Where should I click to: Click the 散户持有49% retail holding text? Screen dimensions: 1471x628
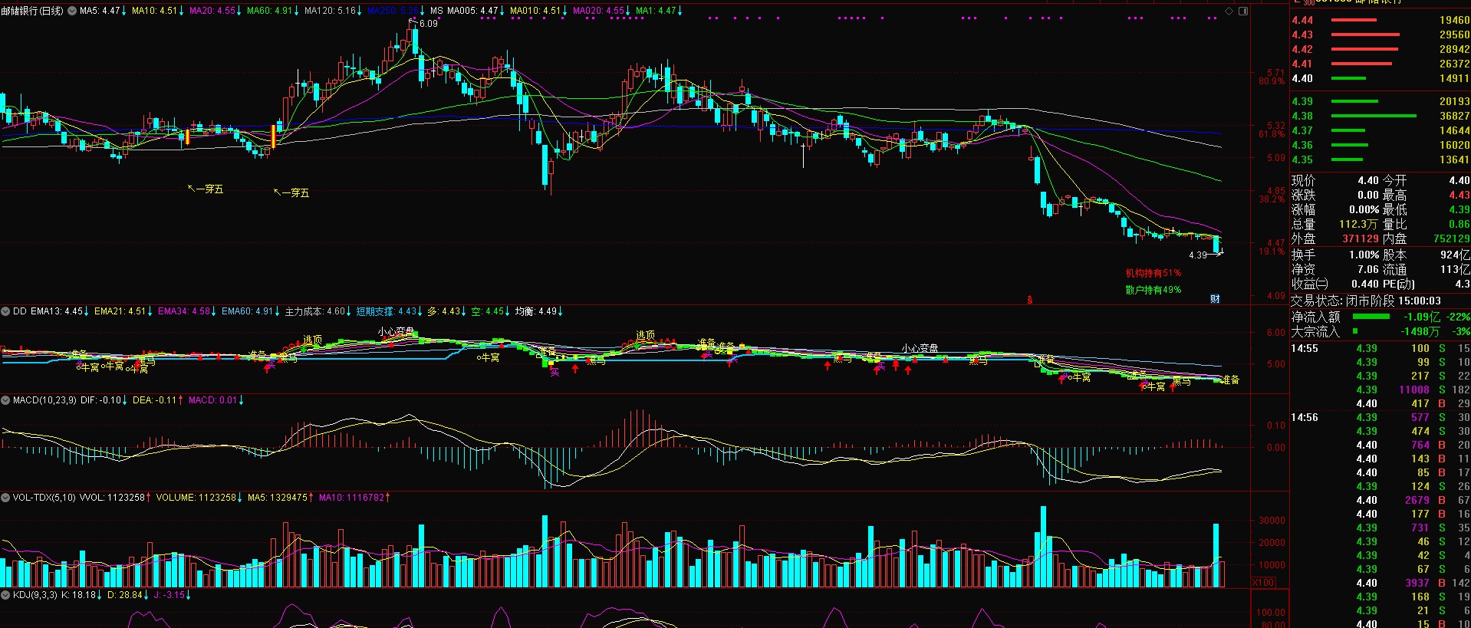tap(1153, 290)
